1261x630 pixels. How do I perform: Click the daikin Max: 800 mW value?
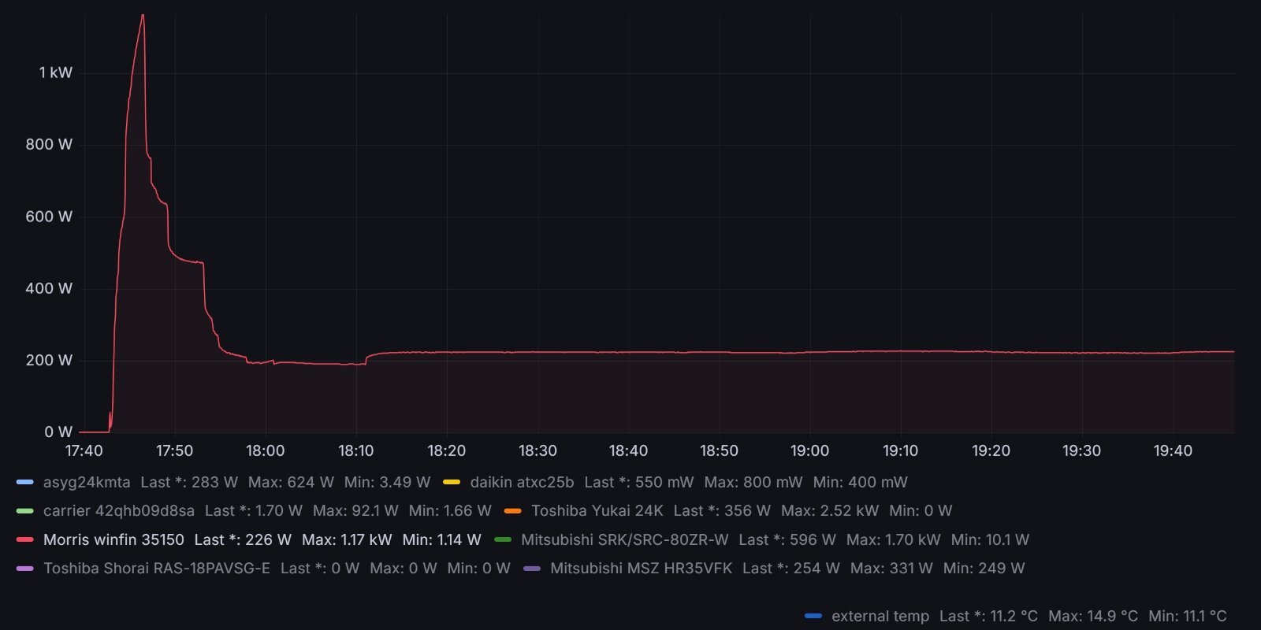(x=753, y=482)
